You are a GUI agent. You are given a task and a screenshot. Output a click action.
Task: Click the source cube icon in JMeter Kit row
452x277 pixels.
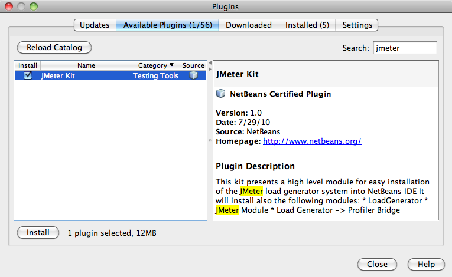coord(193,76)
